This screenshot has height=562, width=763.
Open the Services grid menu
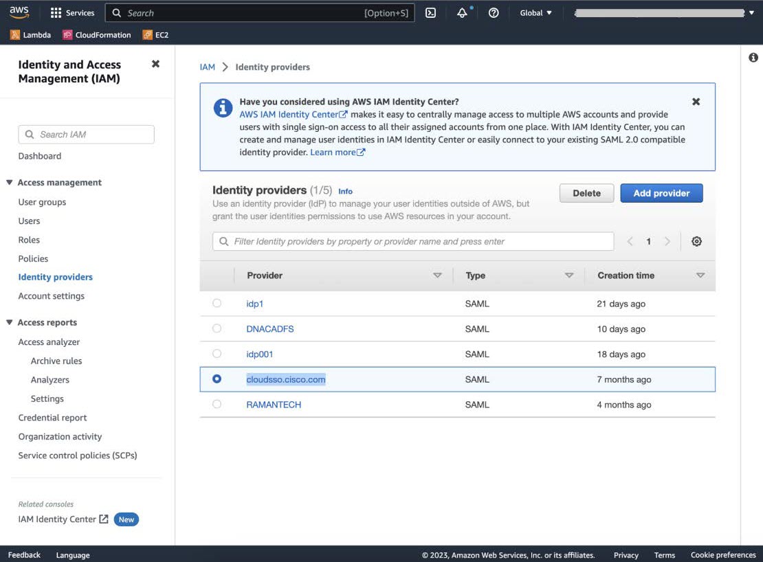pyautogui.click(x=72, y=13)
